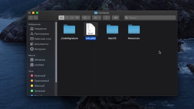
Task: Click the Contents folder proxy icon in title
Action: 96,13
